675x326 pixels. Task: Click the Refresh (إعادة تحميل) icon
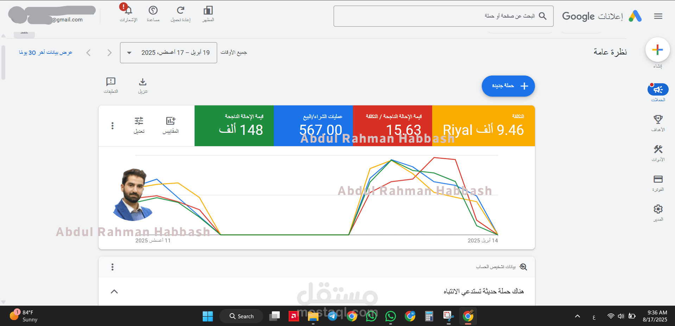pyautogui.click(x=181, y=14)
